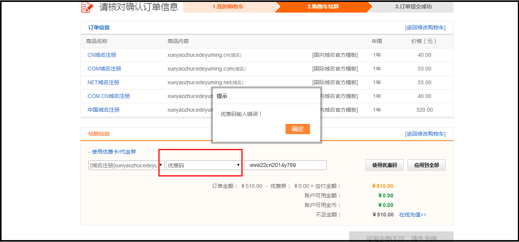Expand the [域名注册] product dropdown
Screen dimensions: 519x242
coord(126,165)
